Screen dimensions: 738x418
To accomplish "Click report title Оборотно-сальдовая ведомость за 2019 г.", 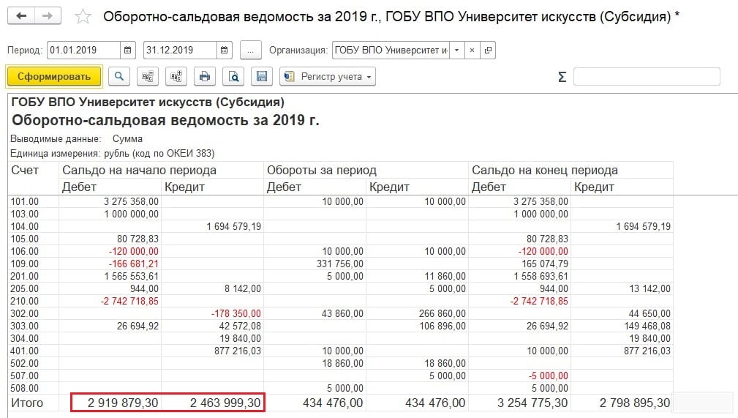I will click(x=166, y=120).
